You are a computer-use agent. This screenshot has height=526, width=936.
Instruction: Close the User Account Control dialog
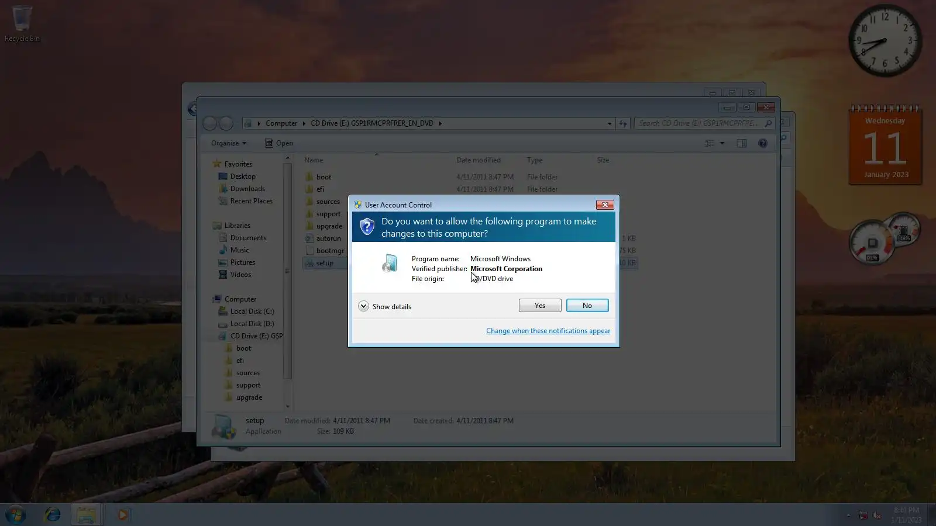[605, 205]
